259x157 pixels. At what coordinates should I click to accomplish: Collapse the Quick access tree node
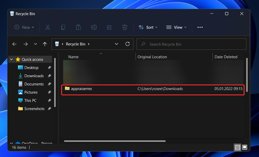pyautogui.click(x=11, y=59)
